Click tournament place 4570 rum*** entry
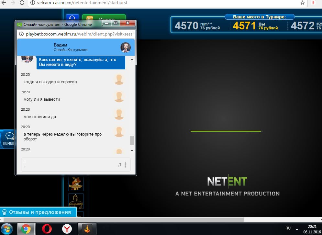Viewport: 322px width, 235px height. pos(197,26)
